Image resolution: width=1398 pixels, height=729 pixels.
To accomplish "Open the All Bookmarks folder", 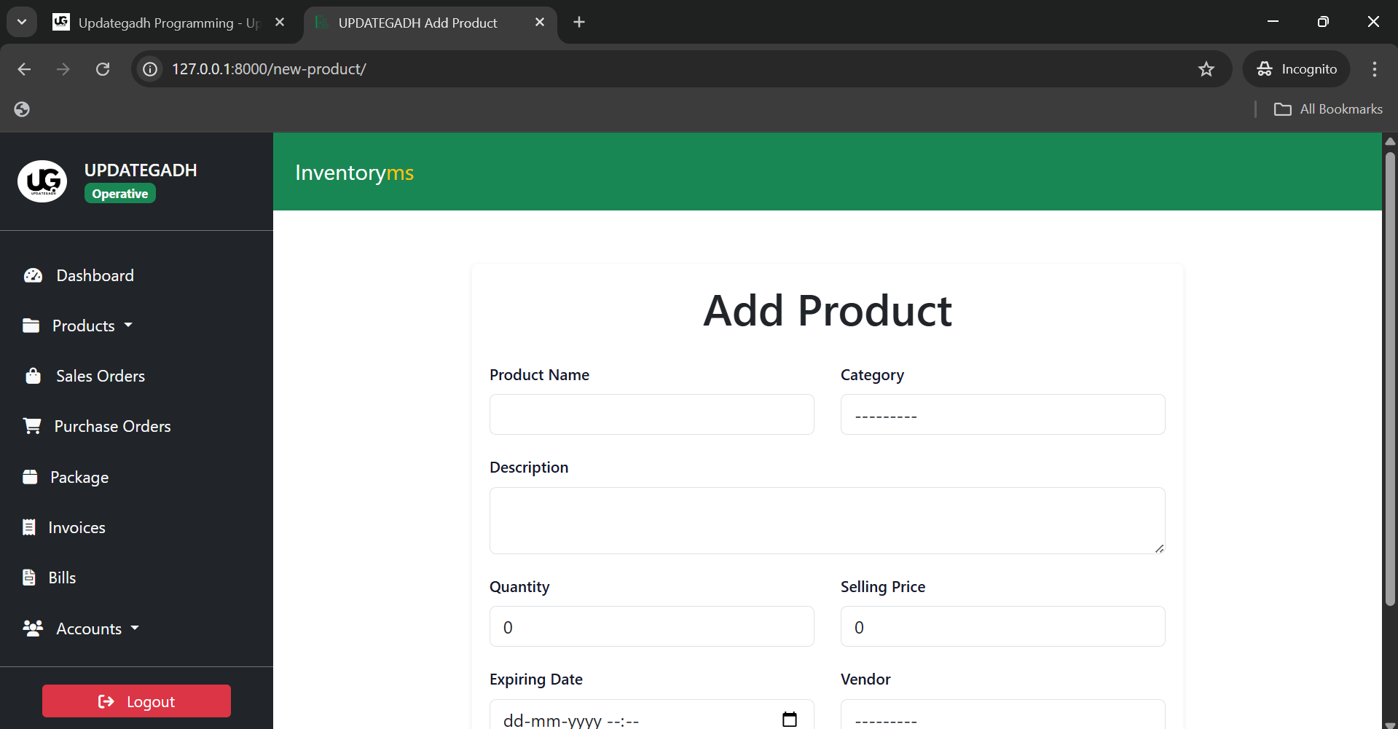I will pyautogui.click(x=1328, y=109).
